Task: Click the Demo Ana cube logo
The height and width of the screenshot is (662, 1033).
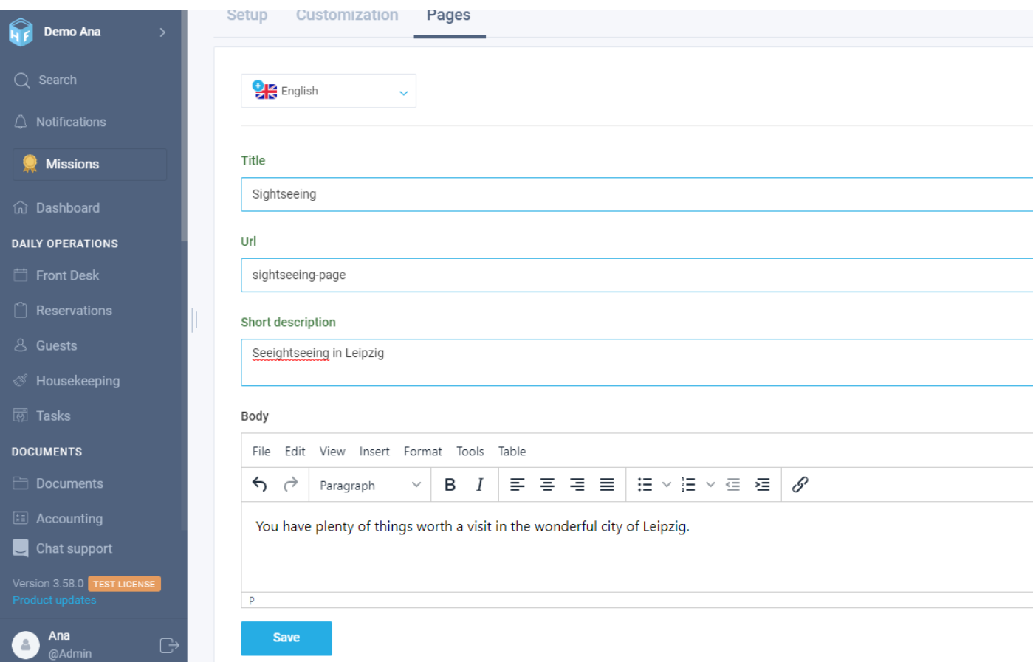Action: tap(21, 32)
